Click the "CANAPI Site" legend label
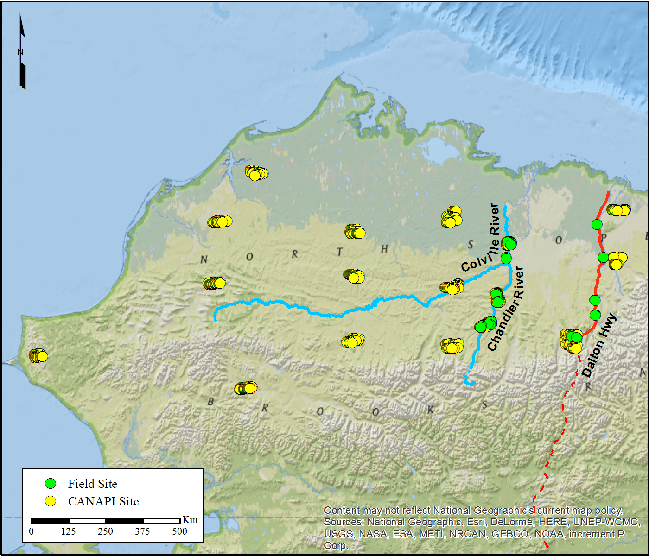Screen dimensions: 649x556 [x=103, y=501]
